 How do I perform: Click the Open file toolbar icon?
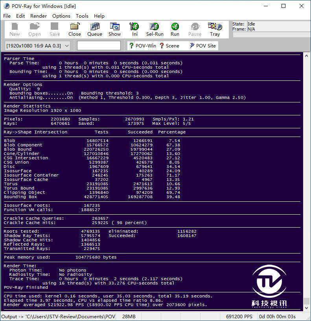click(35, 29)
